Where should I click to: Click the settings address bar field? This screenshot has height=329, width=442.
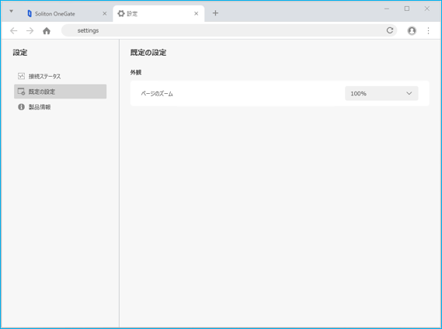pyautogui.click(x=229, y=30)
